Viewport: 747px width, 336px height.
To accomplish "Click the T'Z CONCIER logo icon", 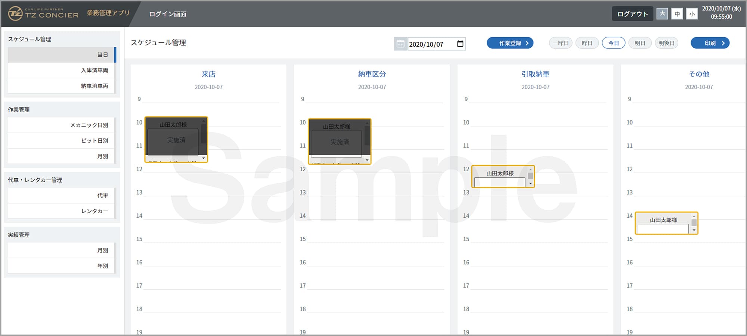I will (15, 14).
